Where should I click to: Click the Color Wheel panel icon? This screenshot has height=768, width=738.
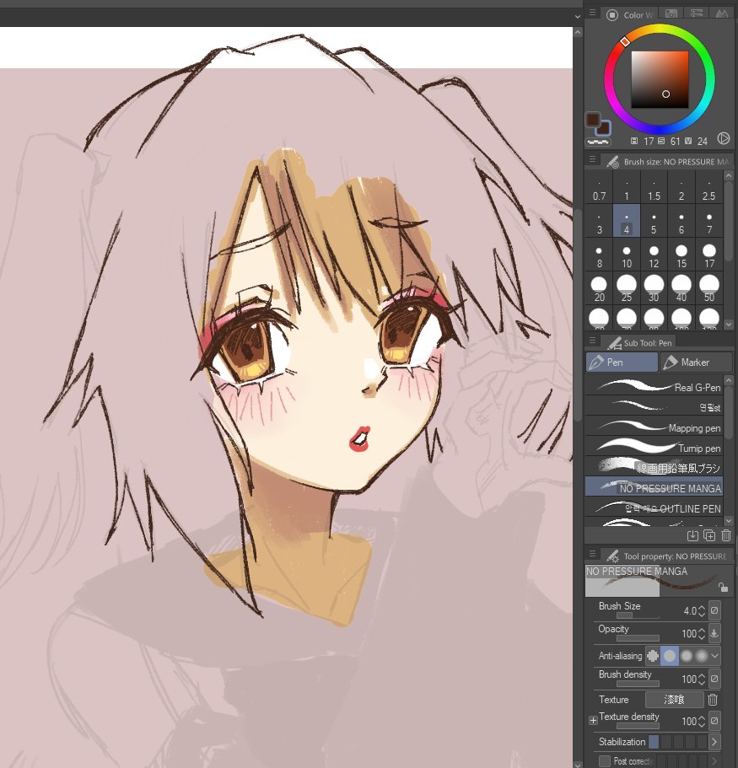pyautogui.click(x=611, y=13)
